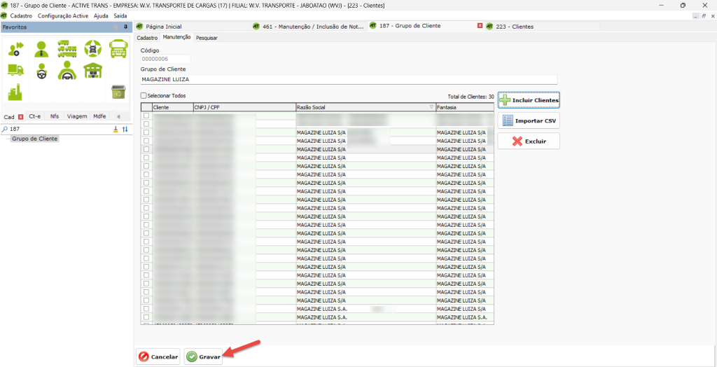Switch to the Nfs favorites tab

coord(55,116)
